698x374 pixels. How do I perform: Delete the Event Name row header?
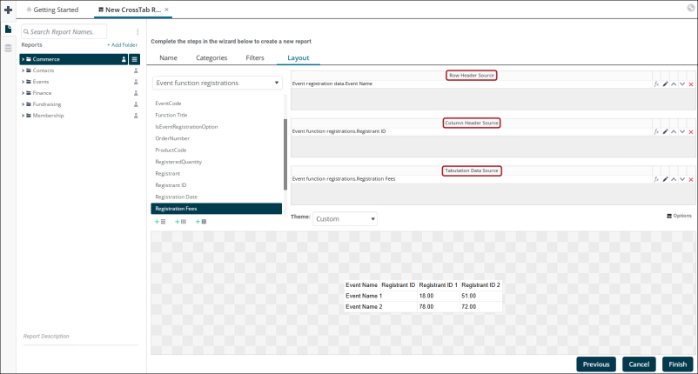pos(691,84)
